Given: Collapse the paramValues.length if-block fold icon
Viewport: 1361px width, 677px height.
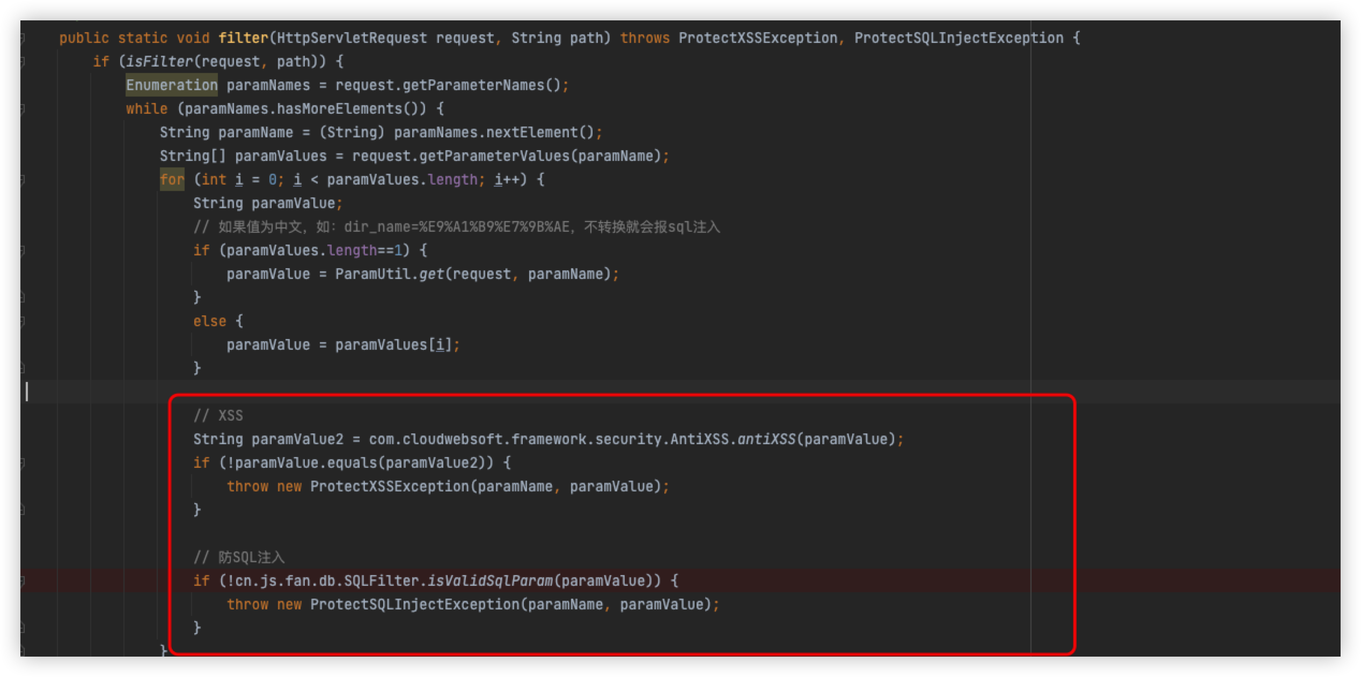Looking at the screenshot, I should click(x=23, y=251).
